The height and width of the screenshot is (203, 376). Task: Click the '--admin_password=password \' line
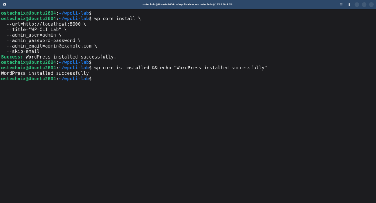pyautogui.click(x=44, y=41)
